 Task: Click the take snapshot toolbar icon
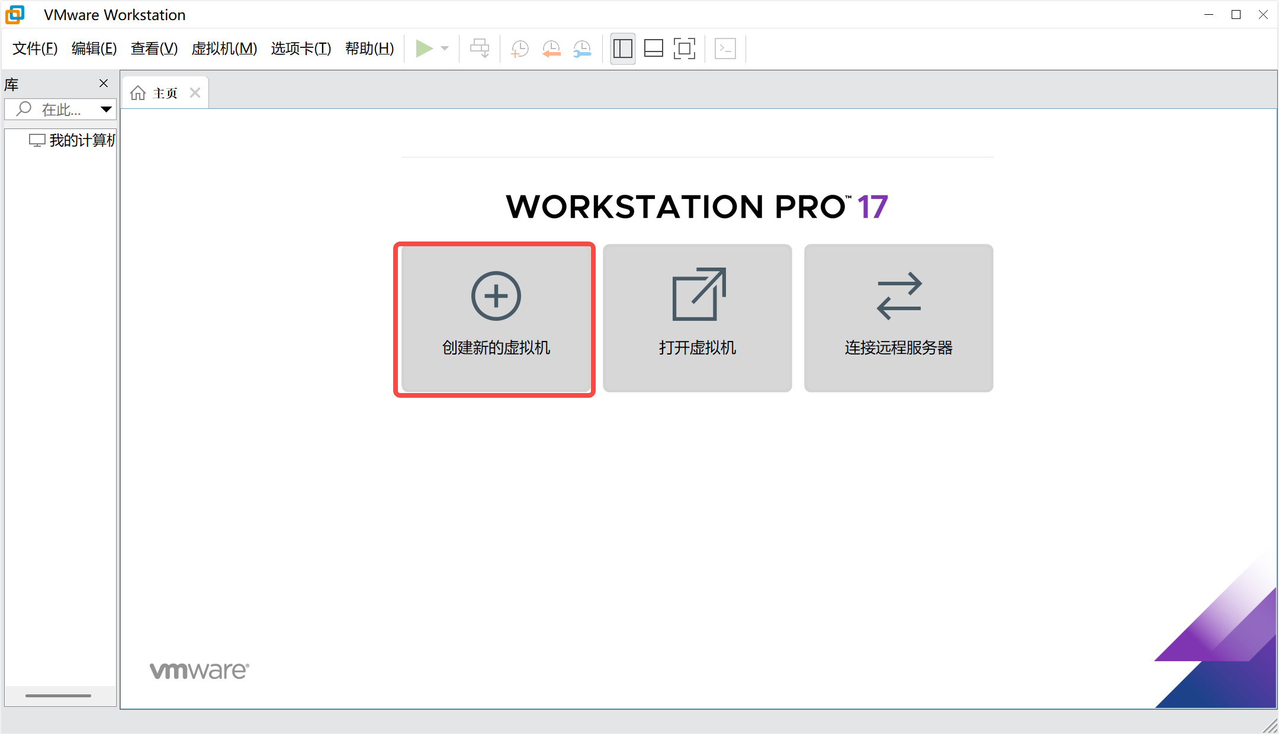coord(519,49)
